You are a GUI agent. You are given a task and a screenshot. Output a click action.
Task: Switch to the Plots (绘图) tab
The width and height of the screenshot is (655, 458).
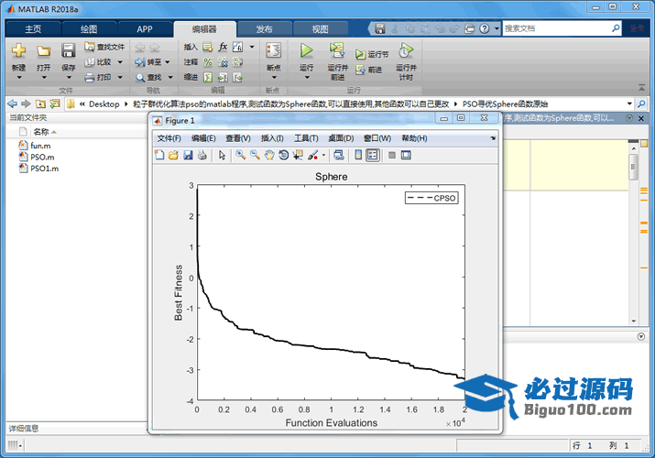(x=89, y=28)
